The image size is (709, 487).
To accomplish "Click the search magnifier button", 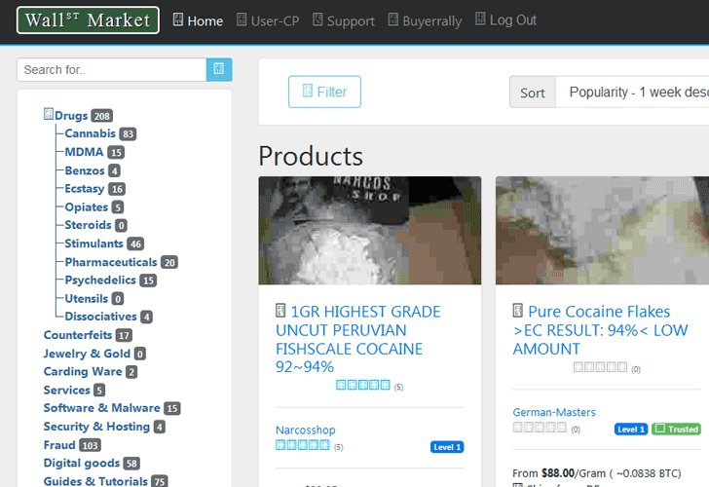I will tap(219, 69).
